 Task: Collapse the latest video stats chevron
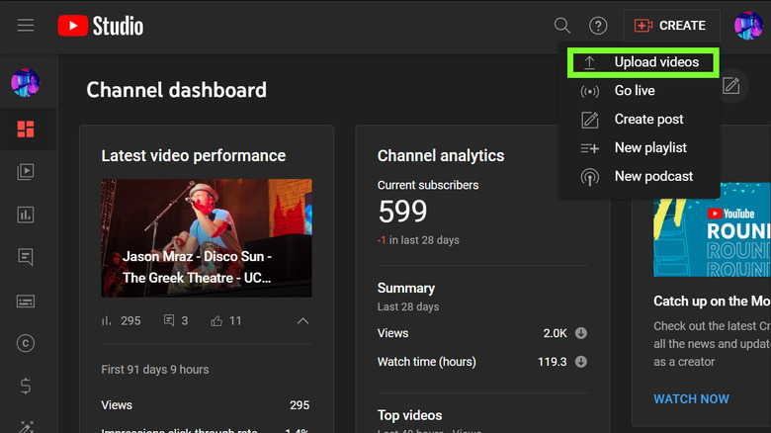302,321
